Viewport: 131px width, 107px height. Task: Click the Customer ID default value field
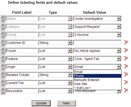97,43
